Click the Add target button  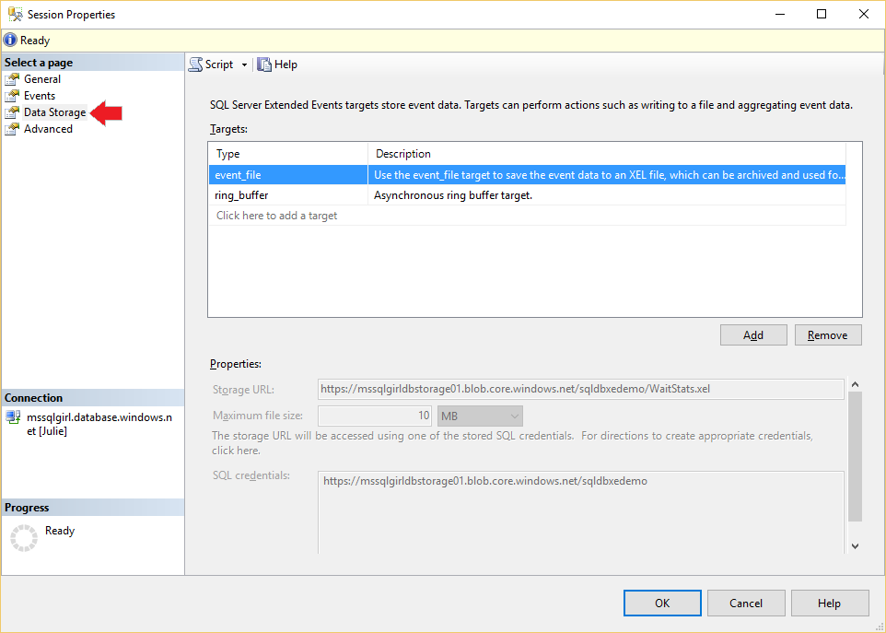[x=753, y=335]
